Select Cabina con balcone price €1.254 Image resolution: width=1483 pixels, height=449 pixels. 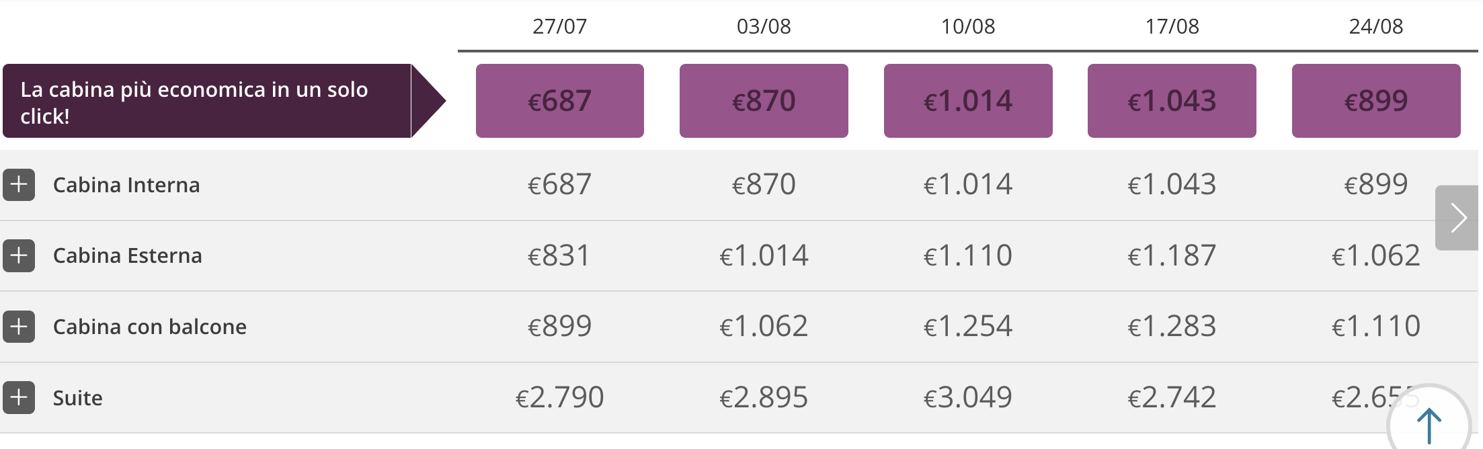point(968,327)
